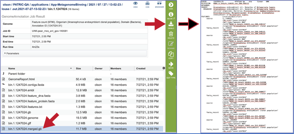Open the genome BROWSER icon

tap(159, 3)
